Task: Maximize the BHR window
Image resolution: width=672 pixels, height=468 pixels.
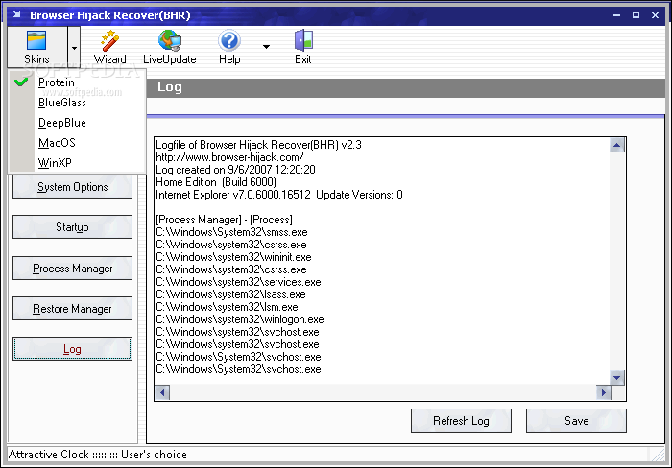Action: click(x=636, y=15)
